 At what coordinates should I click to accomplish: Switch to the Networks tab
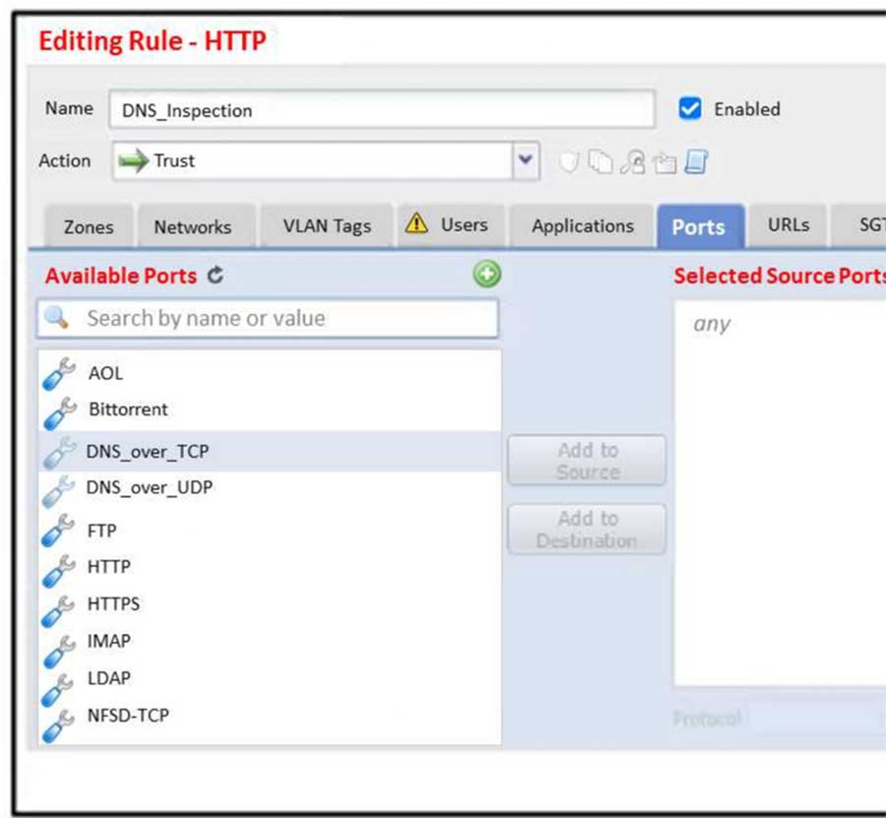(192, 226)
